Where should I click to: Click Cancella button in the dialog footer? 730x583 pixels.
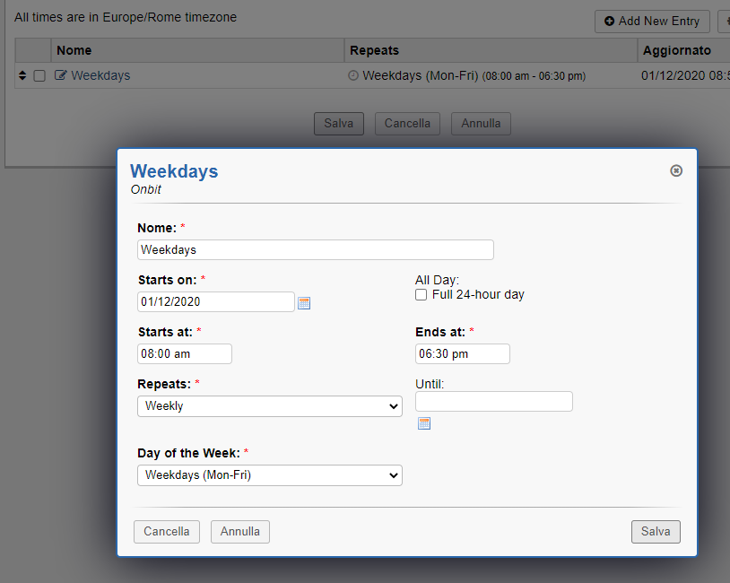[x=167, y=532]
